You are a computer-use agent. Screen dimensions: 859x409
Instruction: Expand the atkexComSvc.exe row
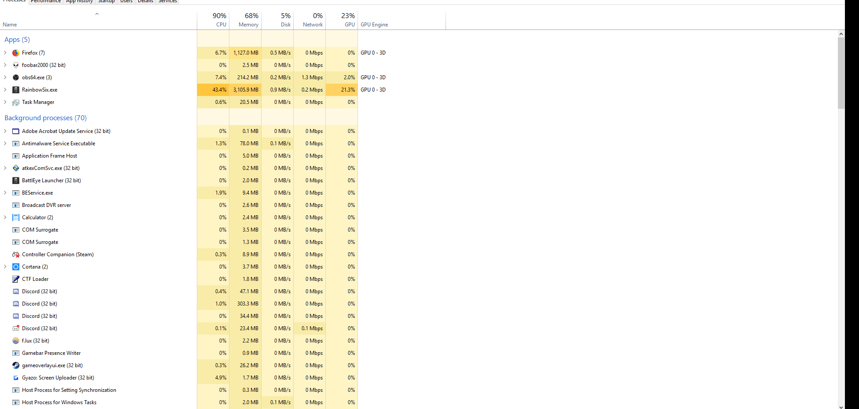point(5,168)
